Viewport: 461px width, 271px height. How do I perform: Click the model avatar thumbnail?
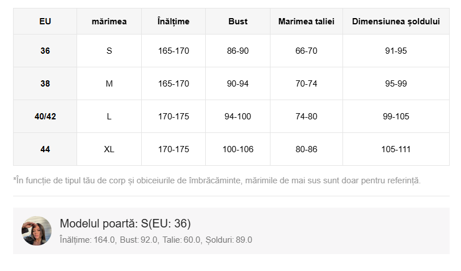[36, 231]
